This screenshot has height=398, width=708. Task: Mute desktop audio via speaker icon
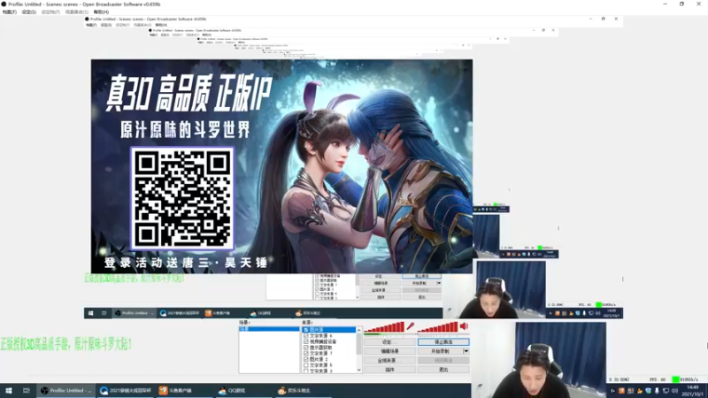[464, 325]
